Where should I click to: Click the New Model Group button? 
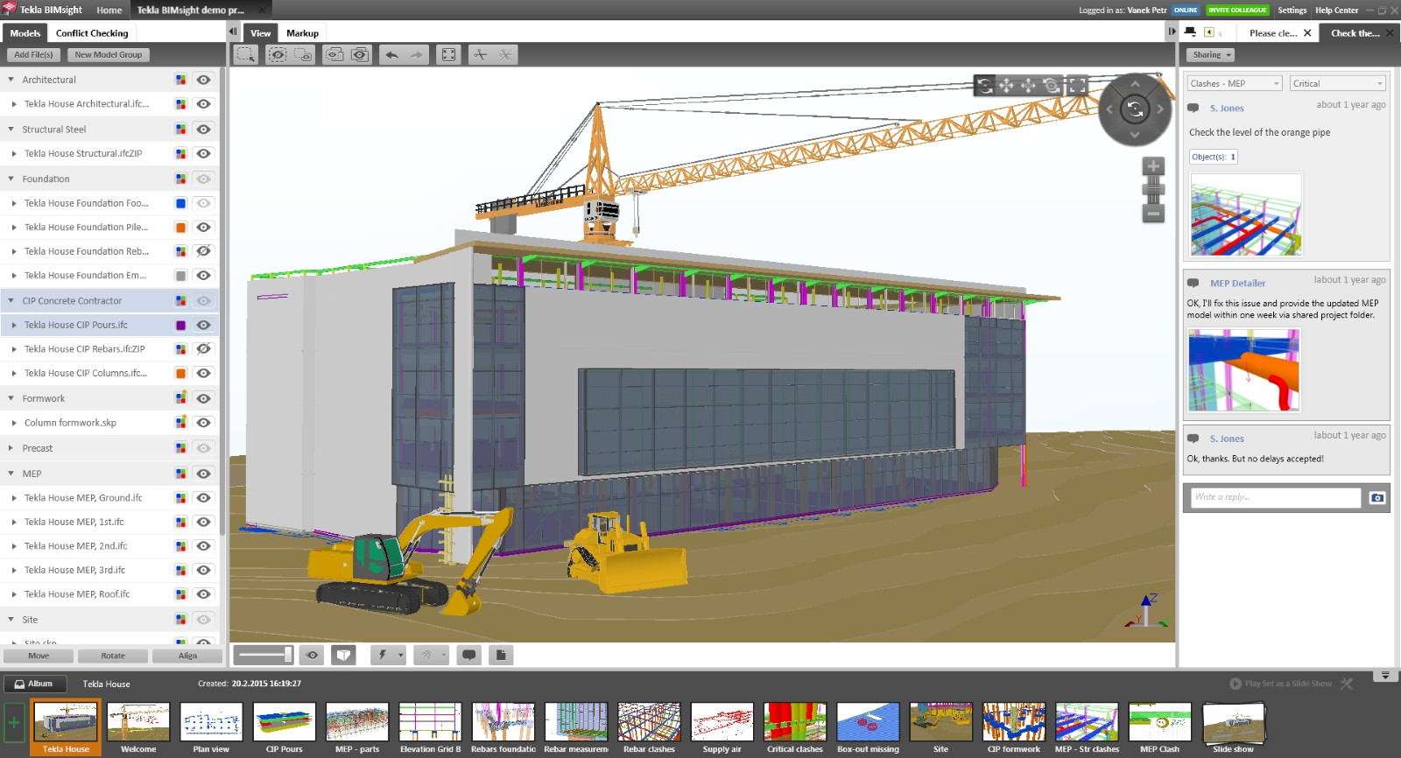pos(108,54)
